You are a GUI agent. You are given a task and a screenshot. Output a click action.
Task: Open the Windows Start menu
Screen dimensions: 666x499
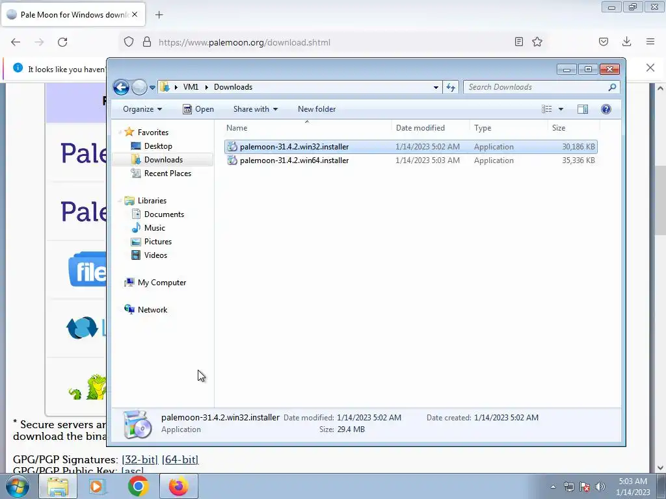point(17,486)
